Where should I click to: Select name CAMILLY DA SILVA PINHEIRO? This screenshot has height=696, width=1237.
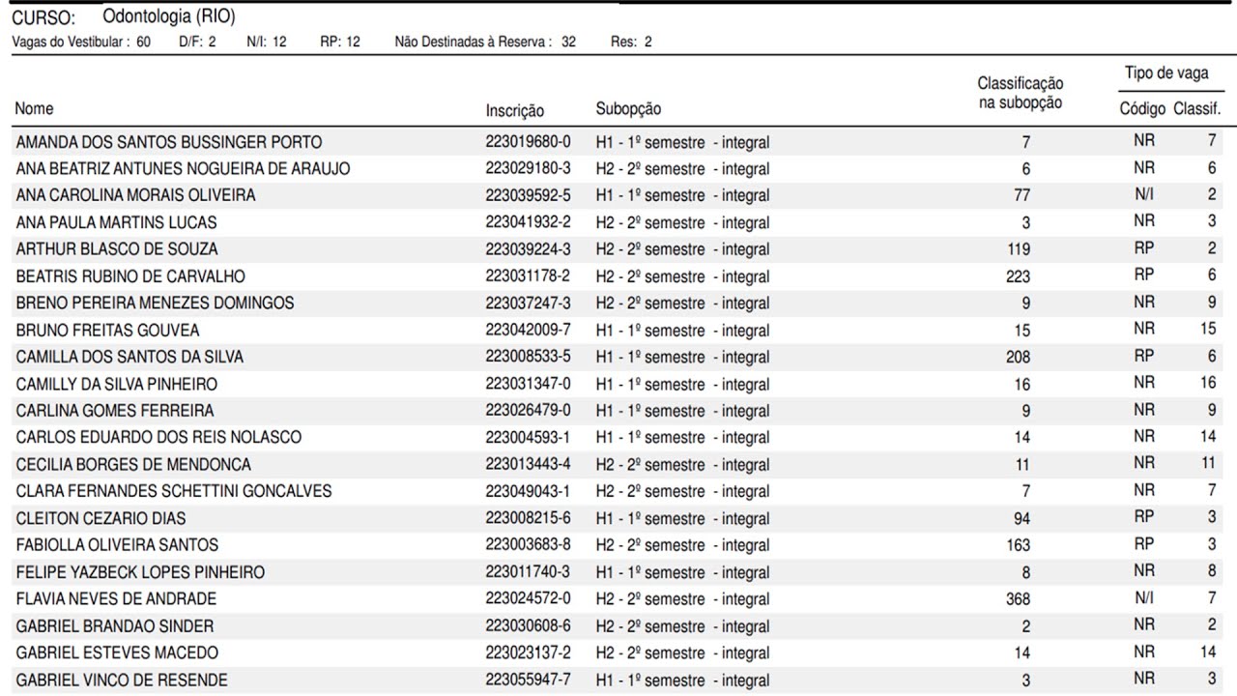coord(116,384)
